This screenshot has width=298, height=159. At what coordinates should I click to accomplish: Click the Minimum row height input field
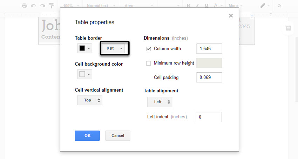[209, 63]
